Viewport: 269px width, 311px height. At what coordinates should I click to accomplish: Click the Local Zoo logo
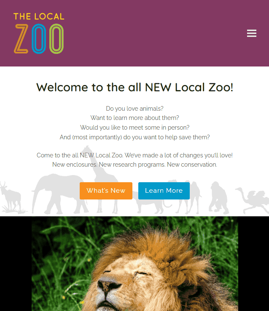click(x=39, y=33)
